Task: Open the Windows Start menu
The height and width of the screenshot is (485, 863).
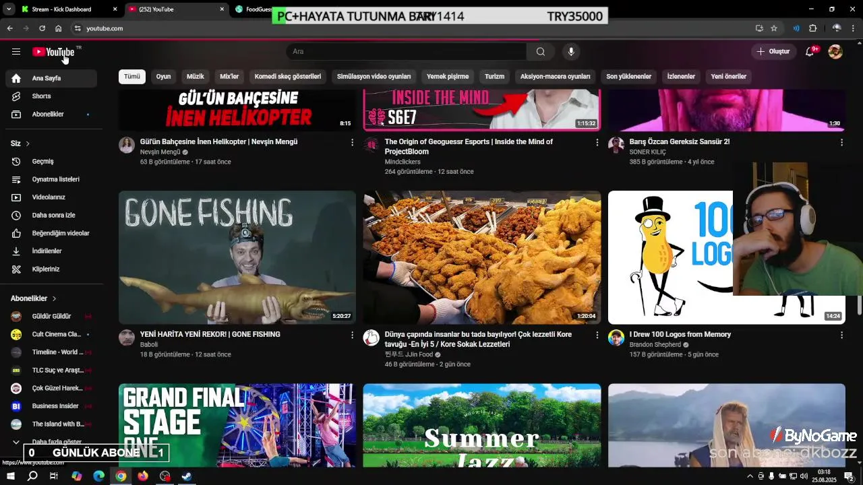Action: click(x=11, y=476)
